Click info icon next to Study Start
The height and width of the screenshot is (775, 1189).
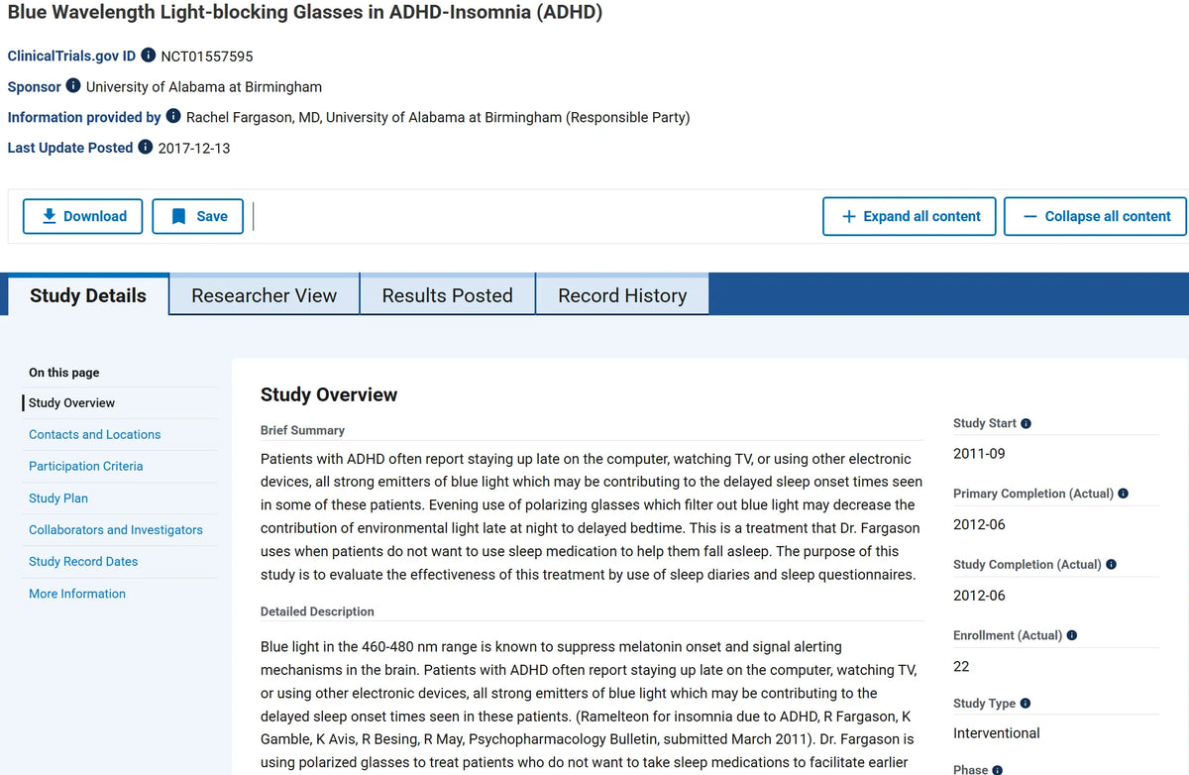click(x=1026, y=423)
